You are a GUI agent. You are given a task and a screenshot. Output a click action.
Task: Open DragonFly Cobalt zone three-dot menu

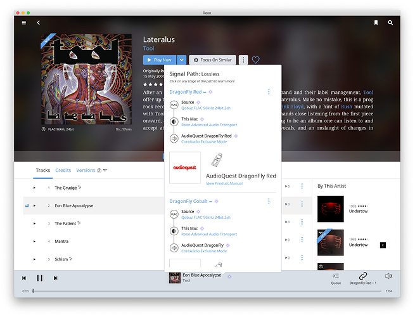269,201
